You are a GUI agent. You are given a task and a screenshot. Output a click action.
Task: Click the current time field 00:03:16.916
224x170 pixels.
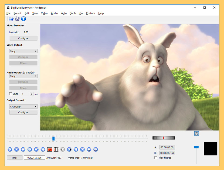coord(35,158)
